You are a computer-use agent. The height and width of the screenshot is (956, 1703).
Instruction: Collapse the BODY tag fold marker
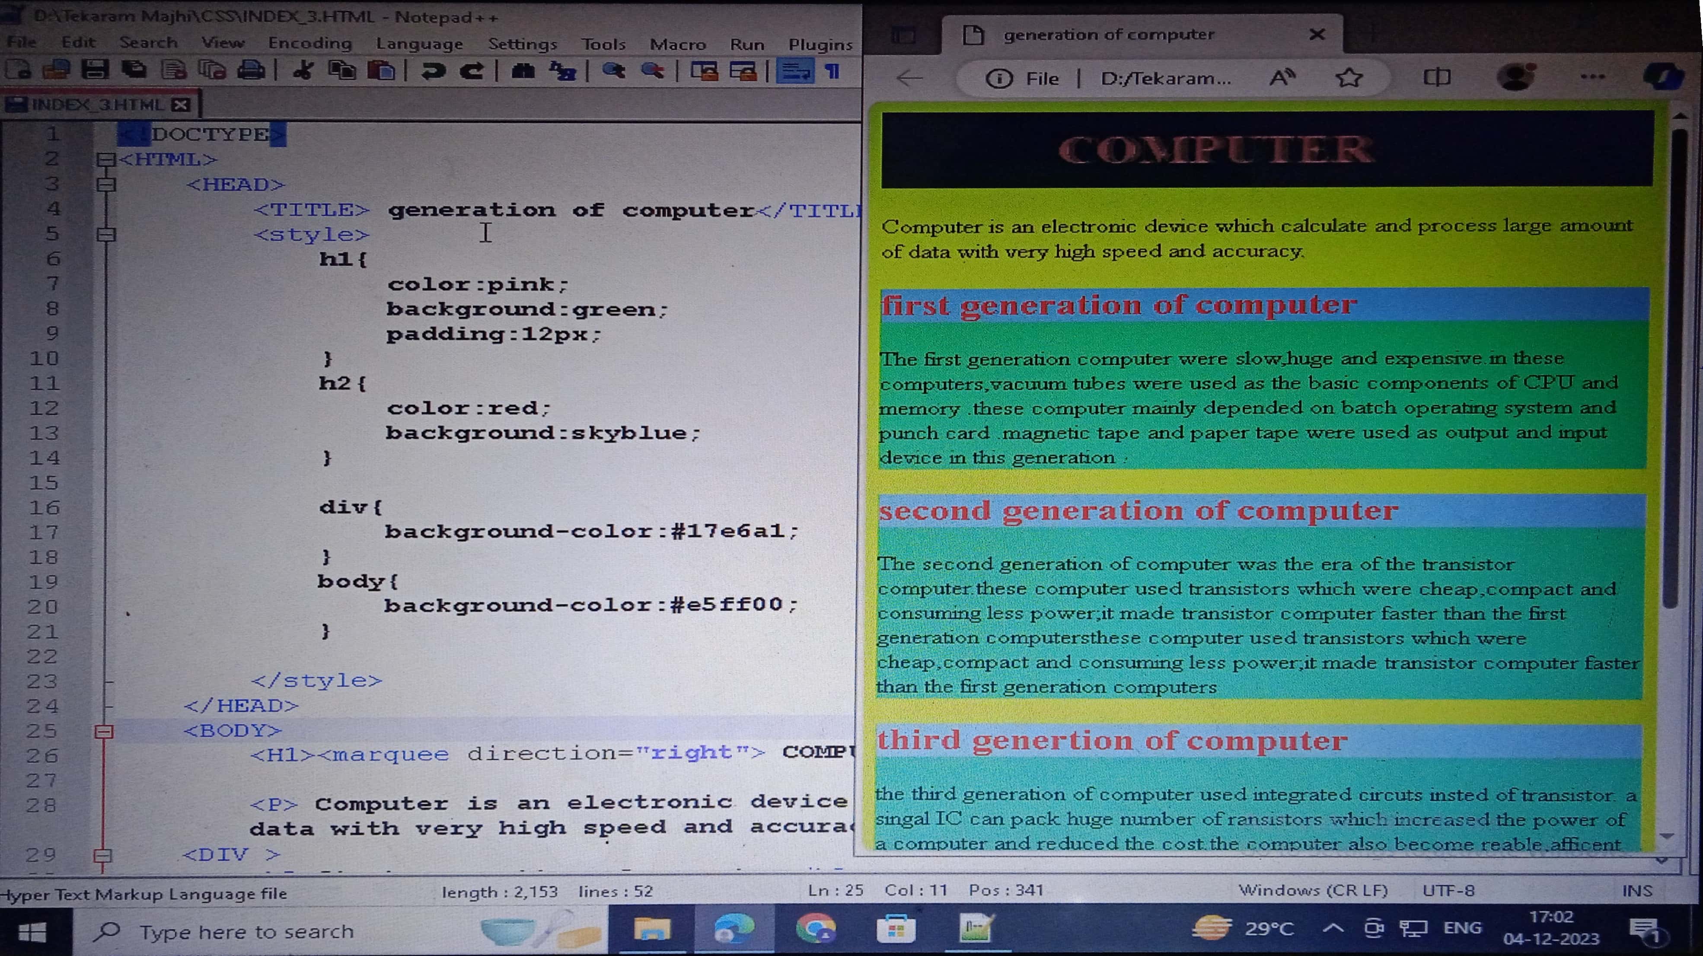(105, 731)
